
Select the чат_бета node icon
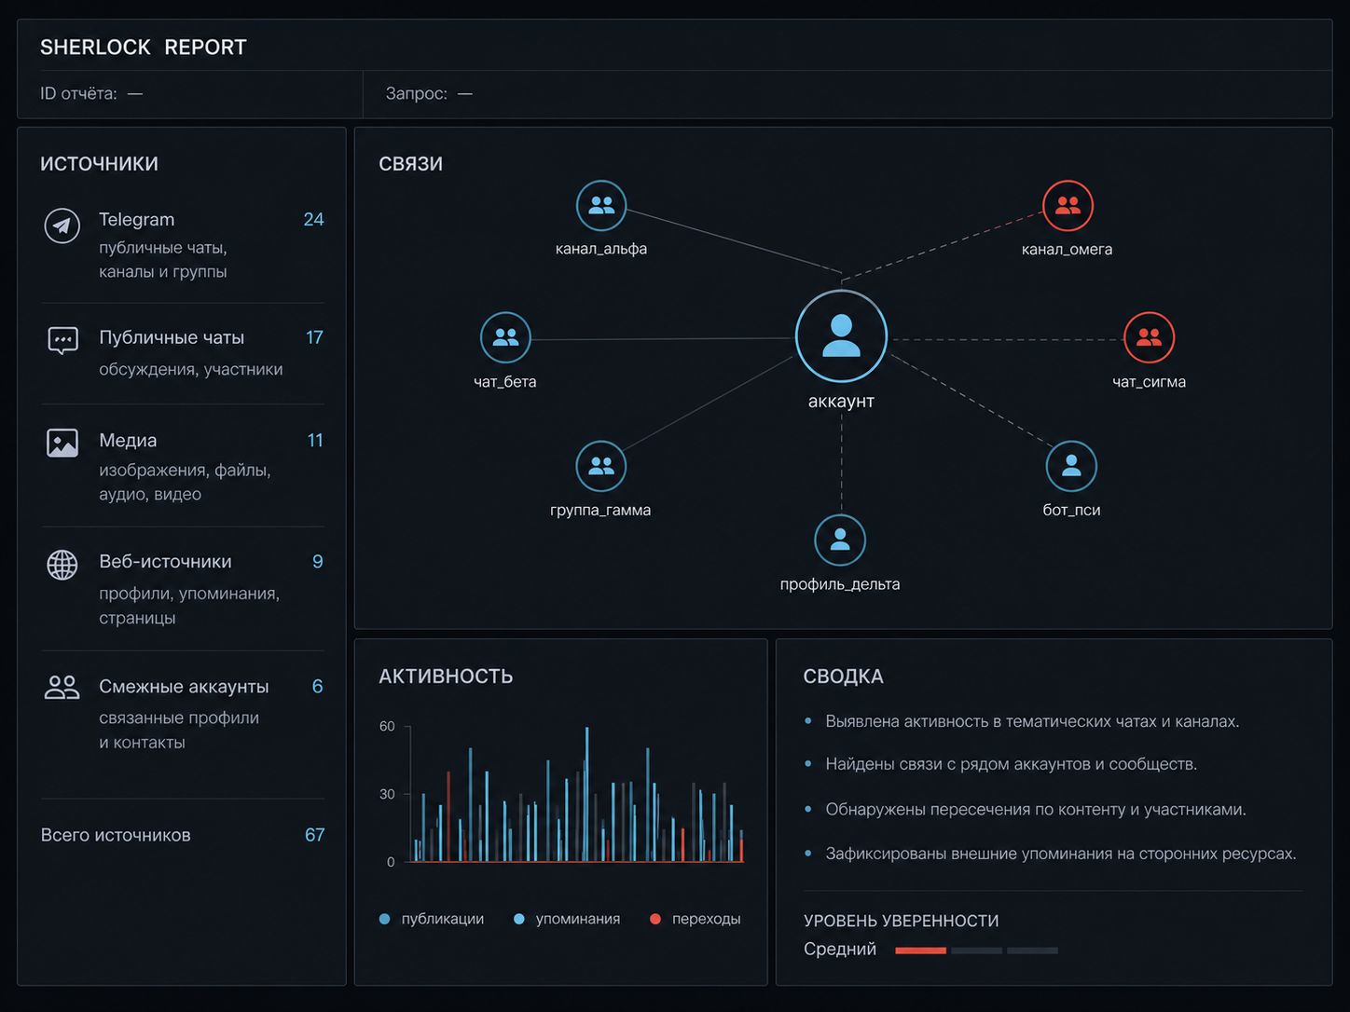(x=505, y=337)
